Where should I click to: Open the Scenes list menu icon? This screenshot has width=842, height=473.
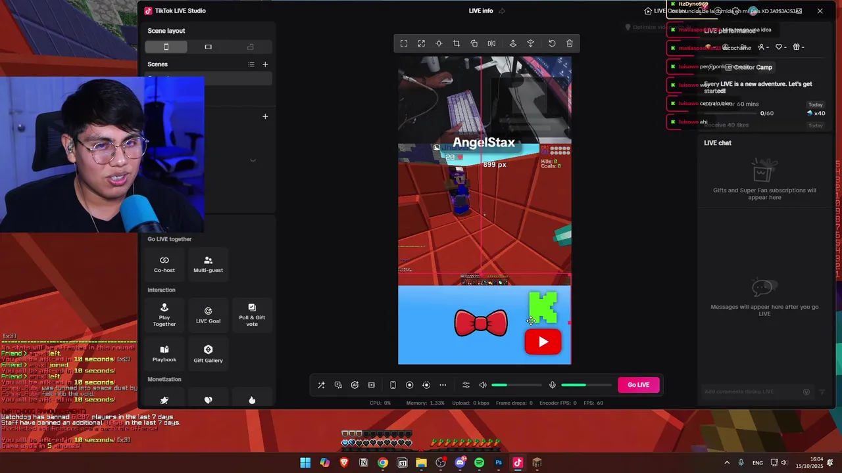tap(251, 64)
